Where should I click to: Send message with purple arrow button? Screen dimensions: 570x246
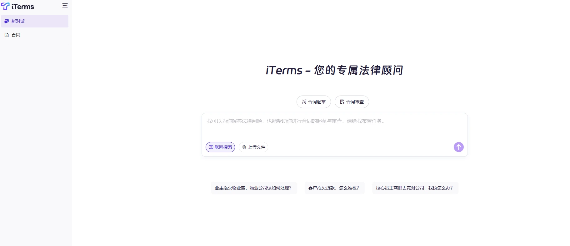(458, 147)
